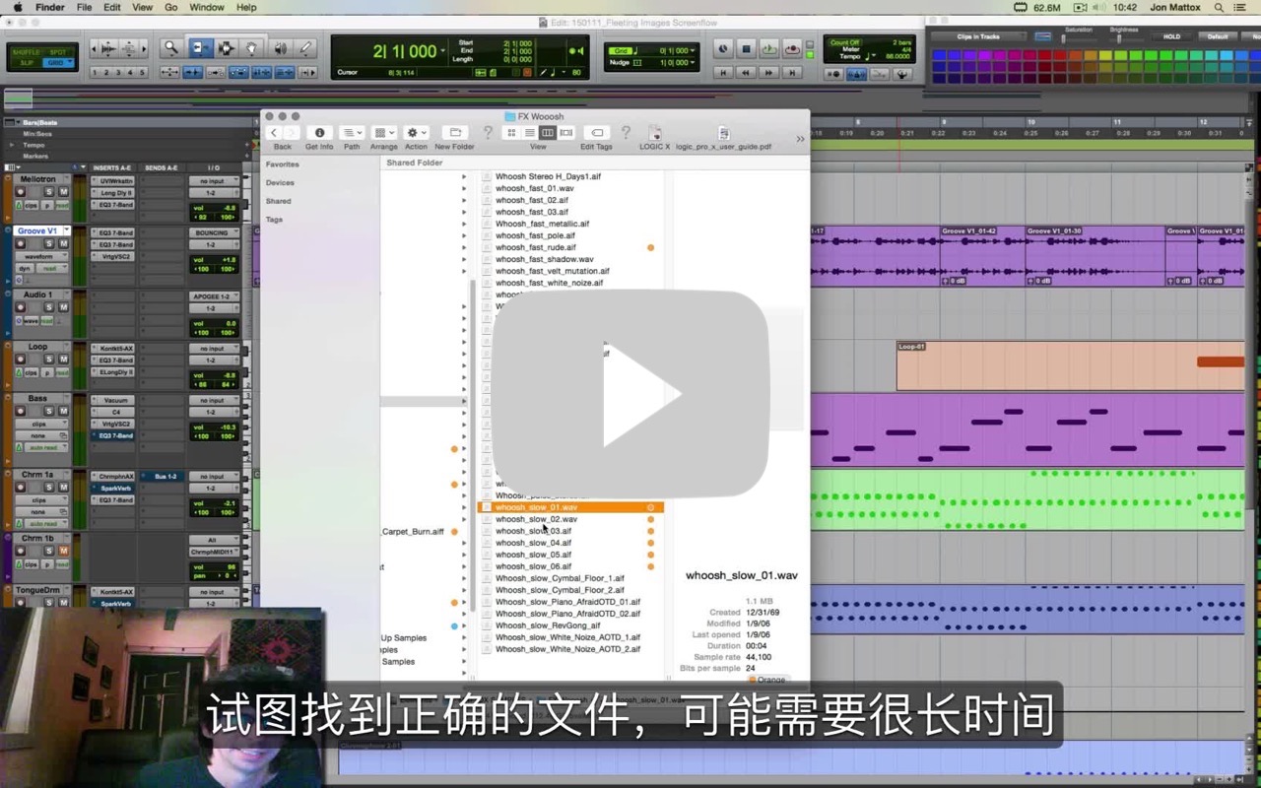Open the View menu
The image size is (1261, 788).
click(x=143, y=7)
